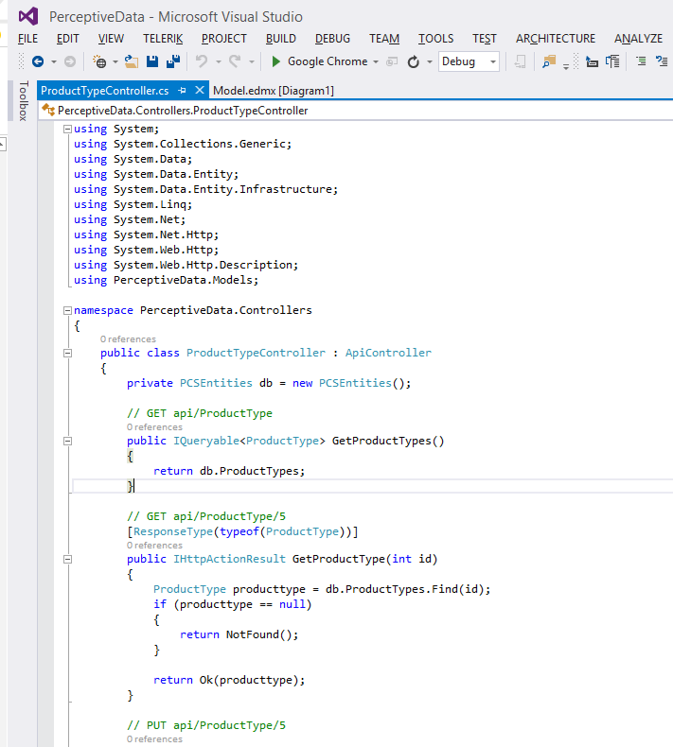This screenshot has height=747, width=673.
Task: Open the ARCHITECTURE menu
Action: click(x=556, y=39)
